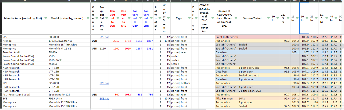Select the GBP price cell '1184'
Screen dimensions: 344x110
(137, 48)
